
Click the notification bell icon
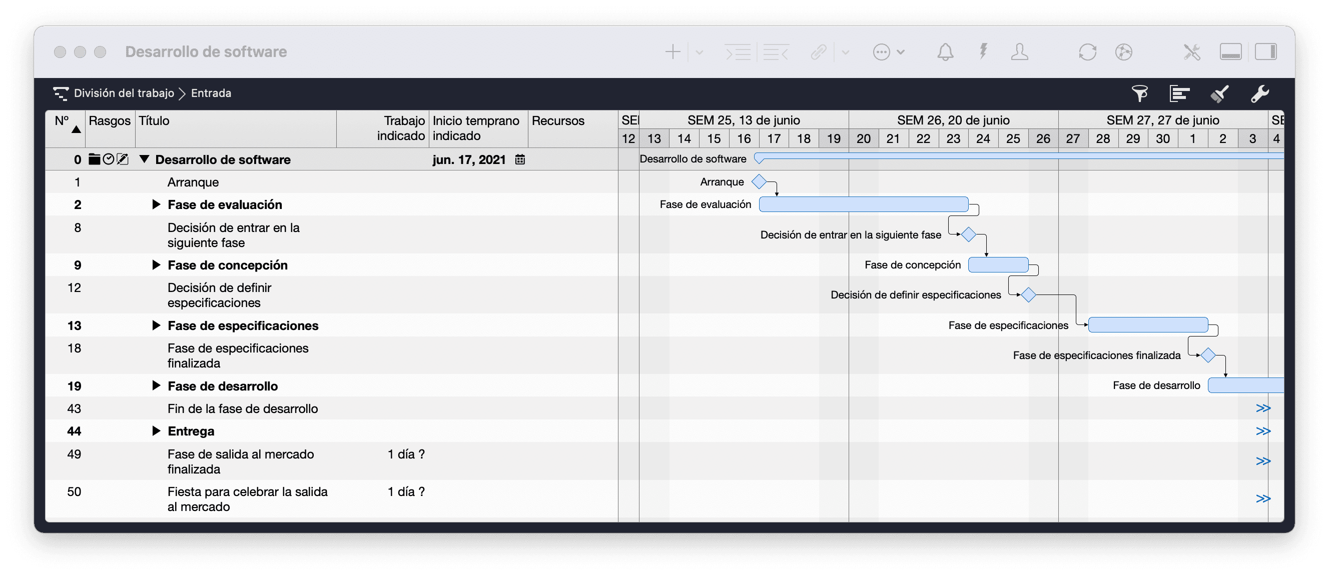click(x=945, y=52)
